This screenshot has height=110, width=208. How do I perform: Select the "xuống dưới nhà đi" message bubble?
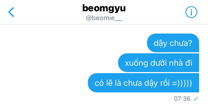(x=159, y=63)
